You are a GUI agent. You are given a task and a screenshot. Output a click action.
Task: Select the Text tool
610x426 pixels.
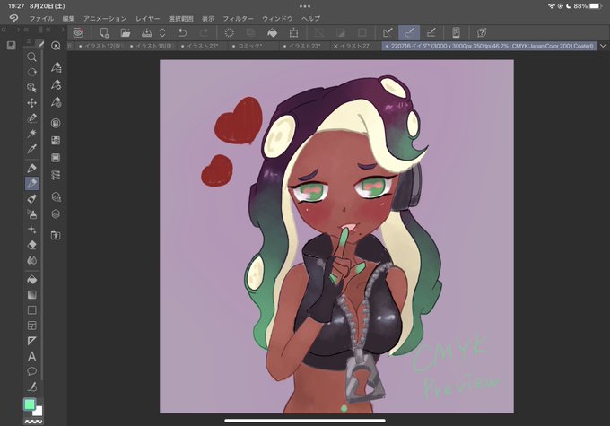32,356
